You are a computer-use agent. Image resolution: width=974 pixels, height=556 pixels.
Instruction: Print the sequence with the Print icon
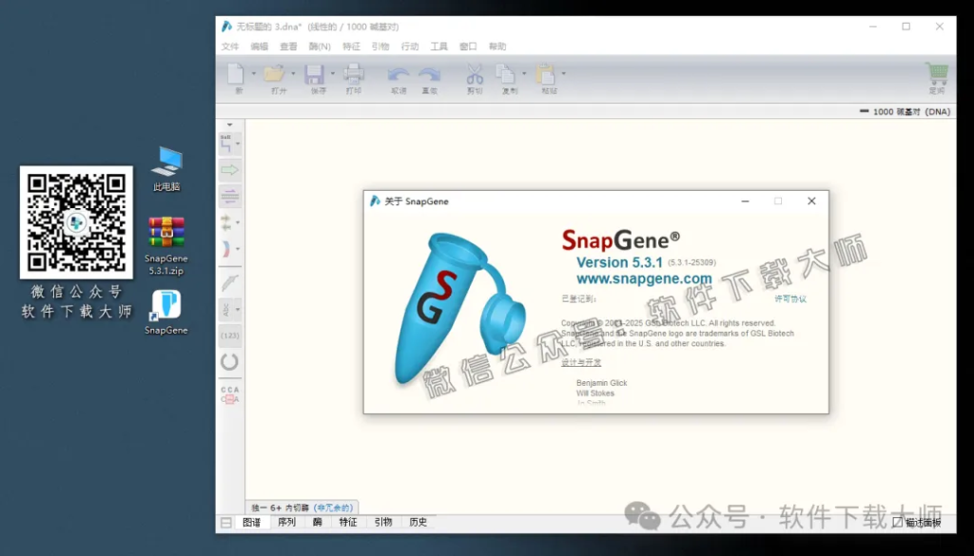click(x=355, y=76)
